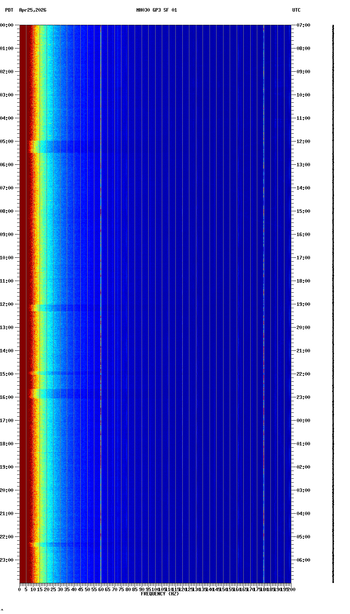Click the title text "MH030 GP3 SF 01"
This screenshot has height=614, width=350.
156,10
